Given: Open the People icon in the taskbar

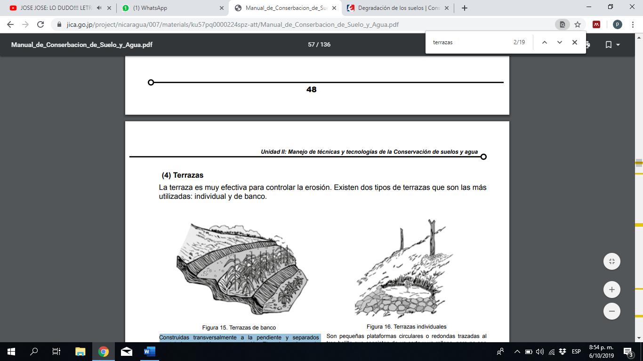Looking at the screenshot, I should point(500,352).
